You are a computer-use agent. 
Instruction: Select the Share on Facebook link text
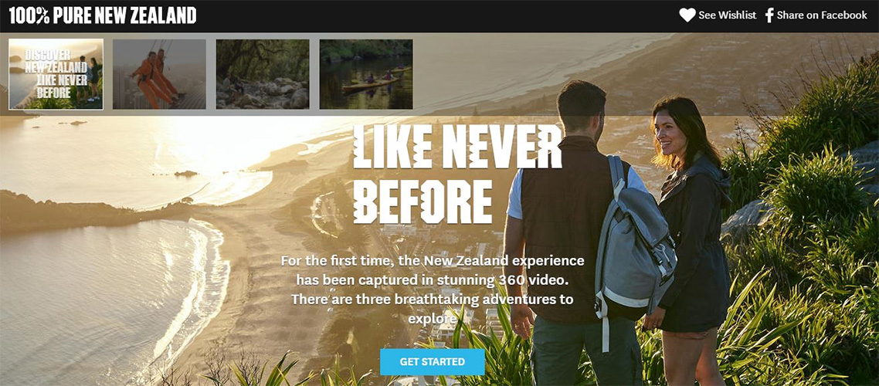click(x=822, y=15)
